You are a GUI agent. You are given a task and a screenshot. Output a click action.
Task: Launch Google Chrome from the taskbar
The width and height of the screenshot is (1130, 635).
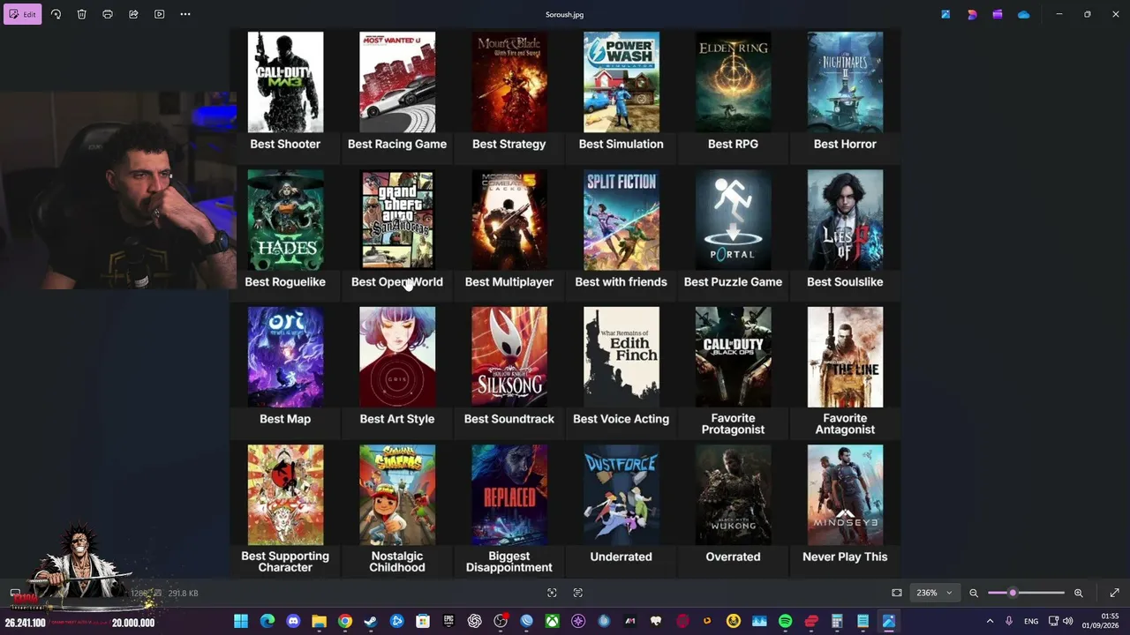click(345, 622)
